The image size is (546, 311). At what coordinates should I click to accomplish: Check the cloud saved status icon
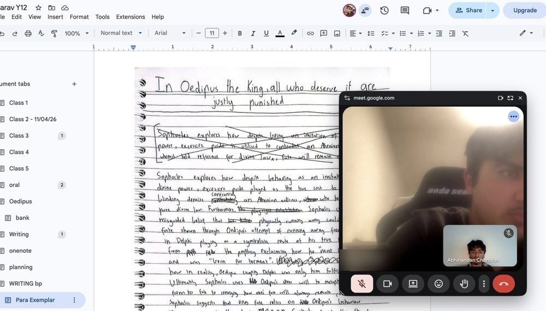point(65,8)
